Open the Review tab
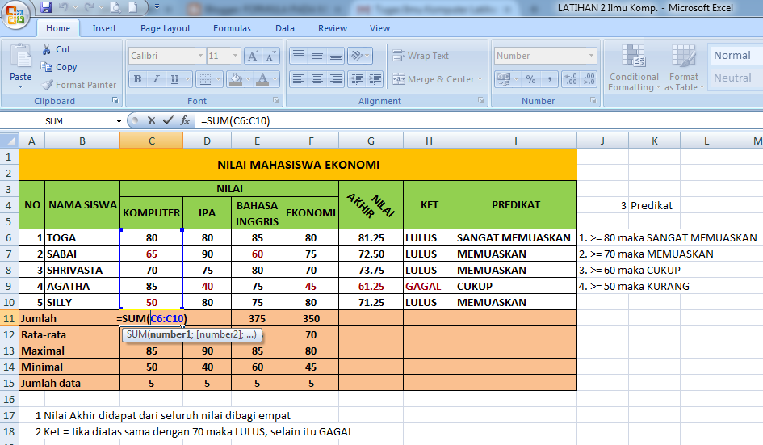This screenshot has height=445, width=763. tap(333, 28)
